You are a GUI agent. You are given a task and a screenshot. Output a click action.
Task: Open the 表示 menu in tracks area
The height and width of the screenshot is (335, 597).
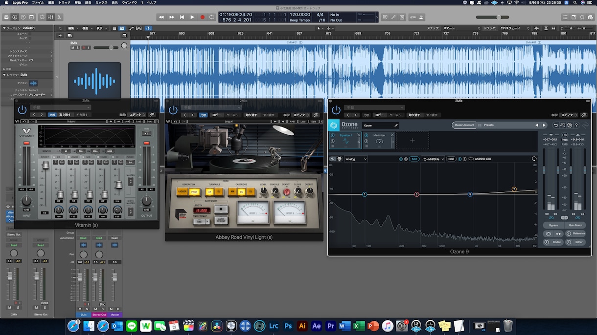coord(101,28)
